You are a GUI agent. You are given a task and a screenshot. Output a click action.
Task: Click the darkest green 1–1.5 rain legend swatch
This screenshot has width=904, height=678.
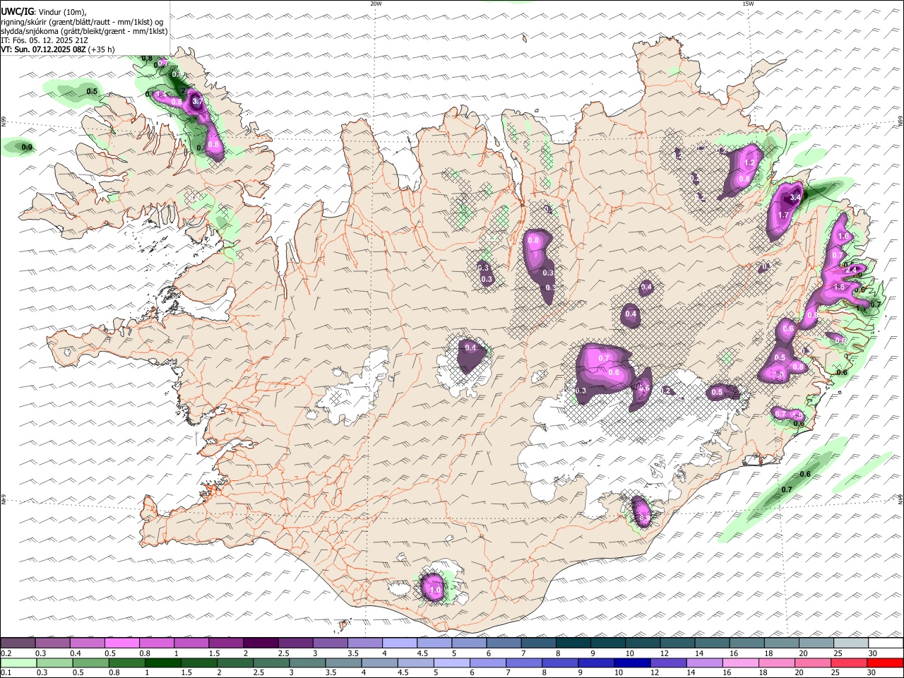[162, 663]
